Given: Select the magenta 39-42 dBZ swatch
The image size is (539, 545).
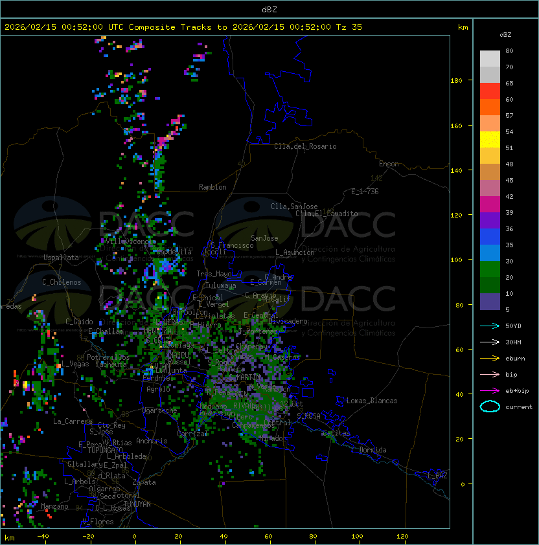Looking at the screenshot, I should pyautogui.click(x=490, y=204).
